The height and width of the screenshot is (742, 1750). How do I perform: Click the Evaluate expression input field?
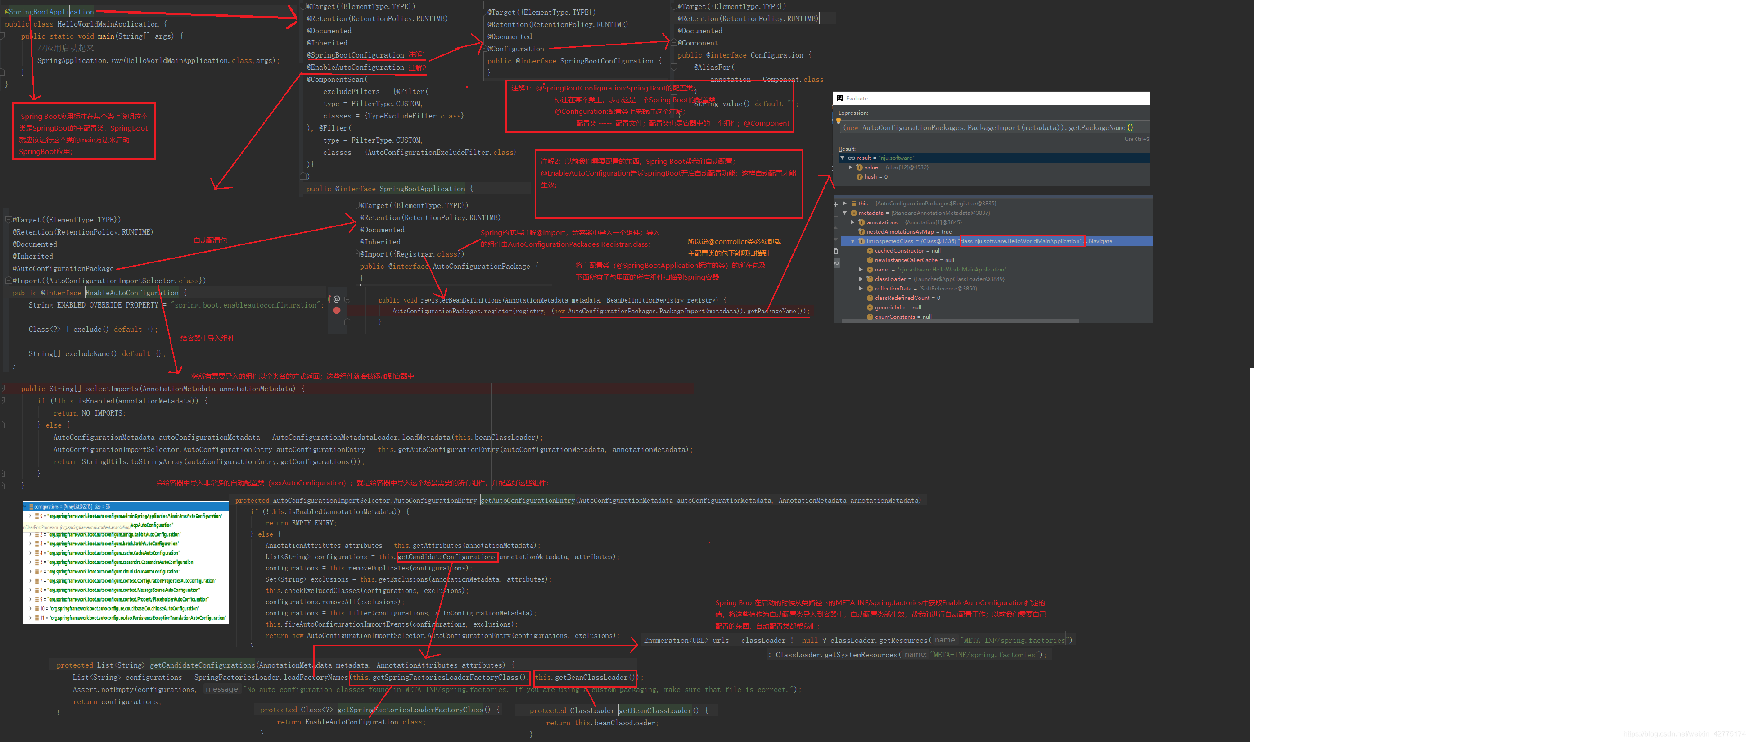(x=995, y=128)
